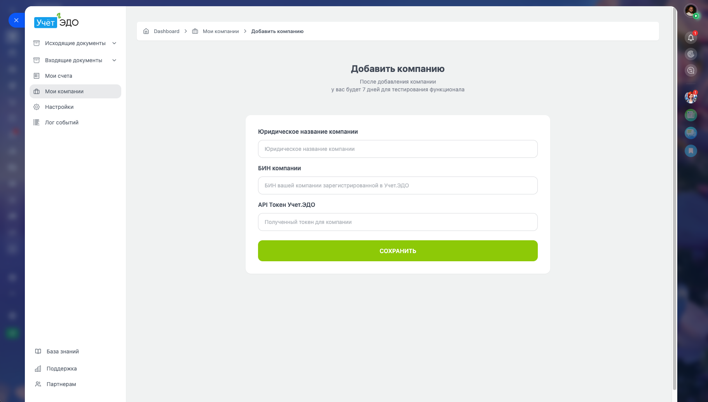Click the spiral icon below the bell
708x402 pixels.
tap(691, 54)
